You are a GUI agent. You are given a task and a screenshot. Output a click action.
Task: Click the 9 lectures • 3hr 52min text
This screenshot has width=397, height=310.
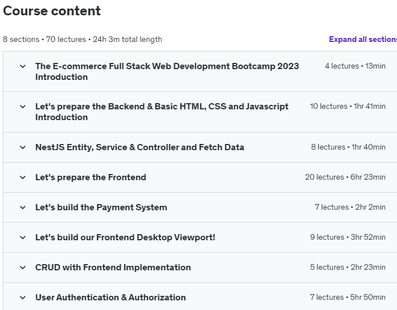(348, 237)
